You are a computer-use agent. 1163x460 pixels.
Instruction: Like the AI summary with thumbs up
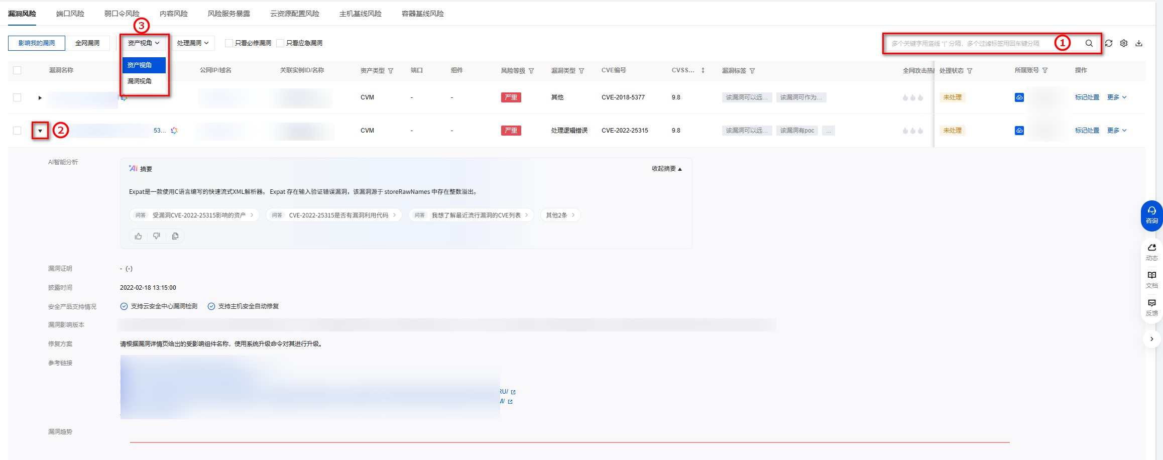click(138, 236)
